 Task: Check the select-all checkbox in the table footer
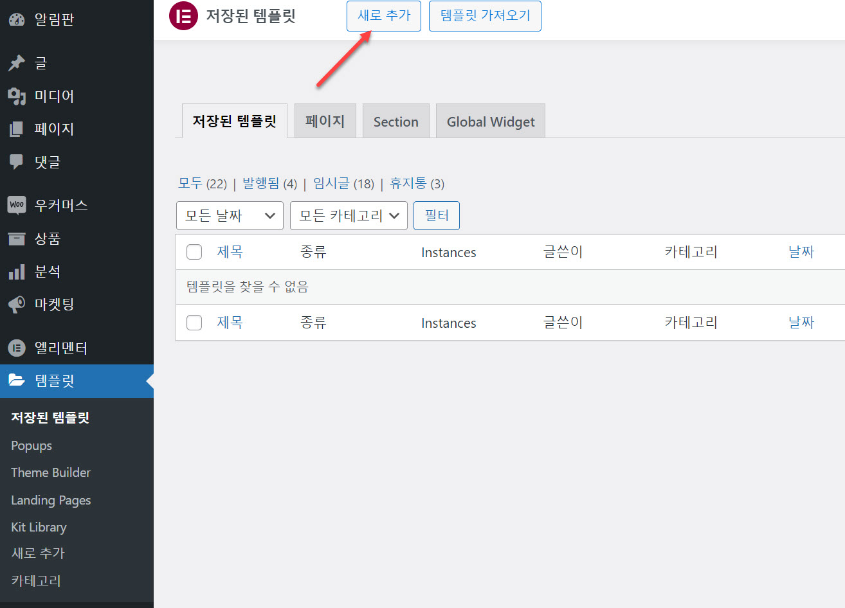[x=194, y=323]
